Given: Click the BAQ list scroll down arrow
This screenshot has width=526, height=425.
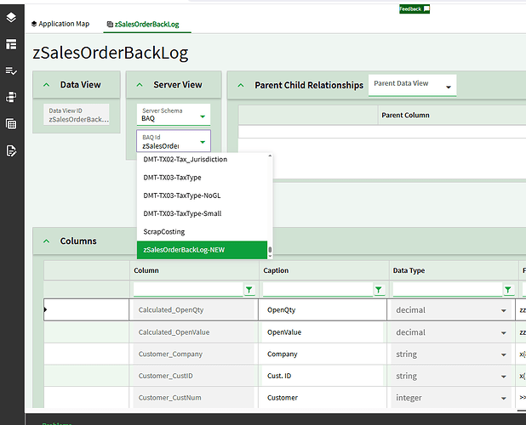Looking at the screenshot, I should [270, 256].
